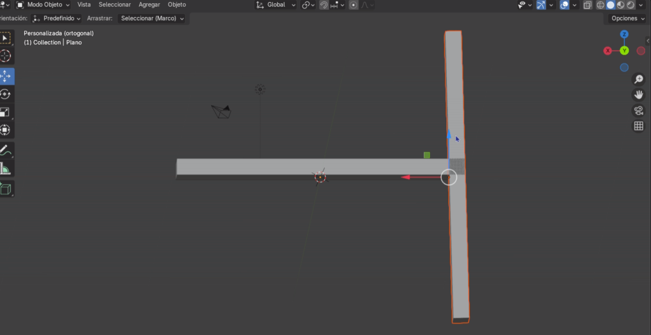Choose the Measure ruler tool
651x335 pixels.
[5, 168]
